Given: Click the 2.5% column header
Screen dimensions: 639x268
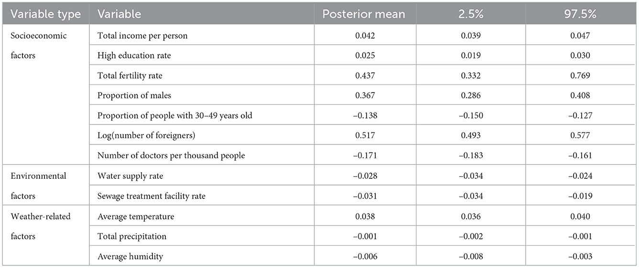Looking at the screenshot, I should tap(471, 14).
